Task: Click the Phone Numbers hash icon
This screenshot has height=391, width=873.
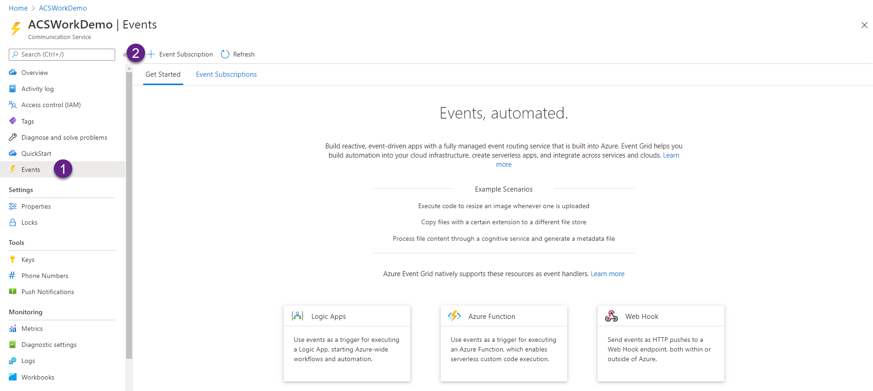Action: (13, 276)
